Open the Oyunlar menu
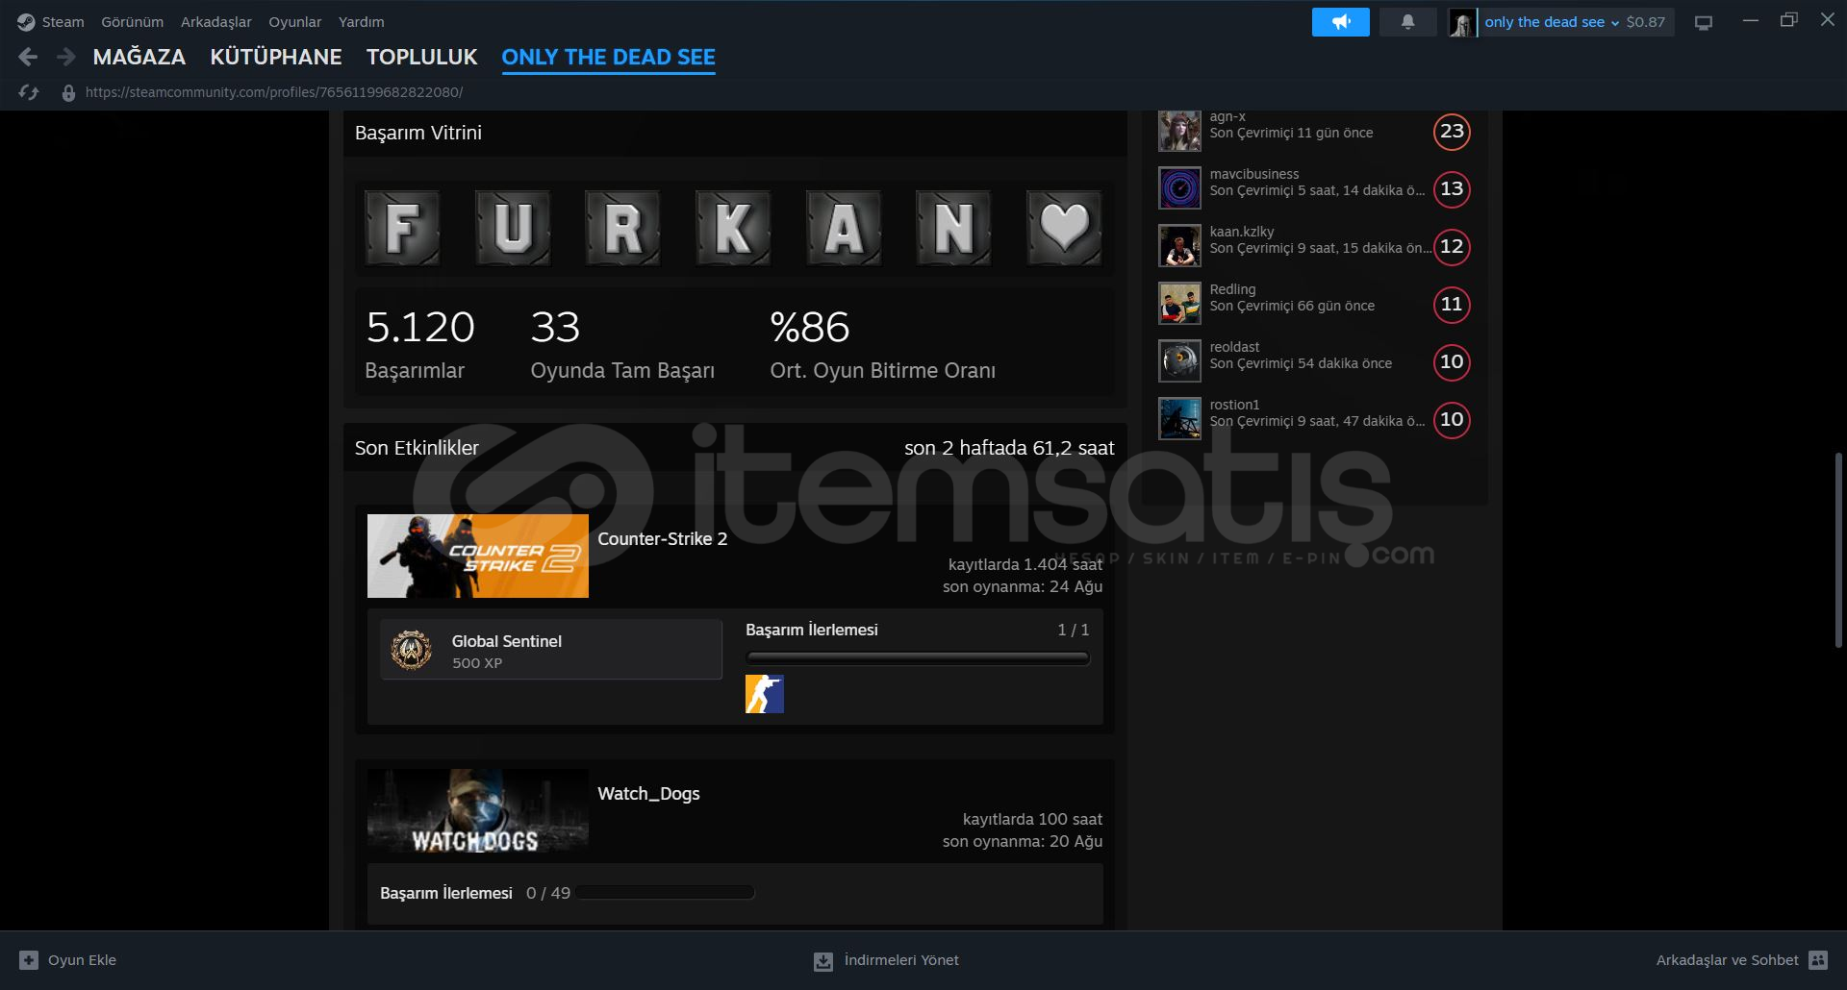The image size is (1847, 990). coord(294,21)
